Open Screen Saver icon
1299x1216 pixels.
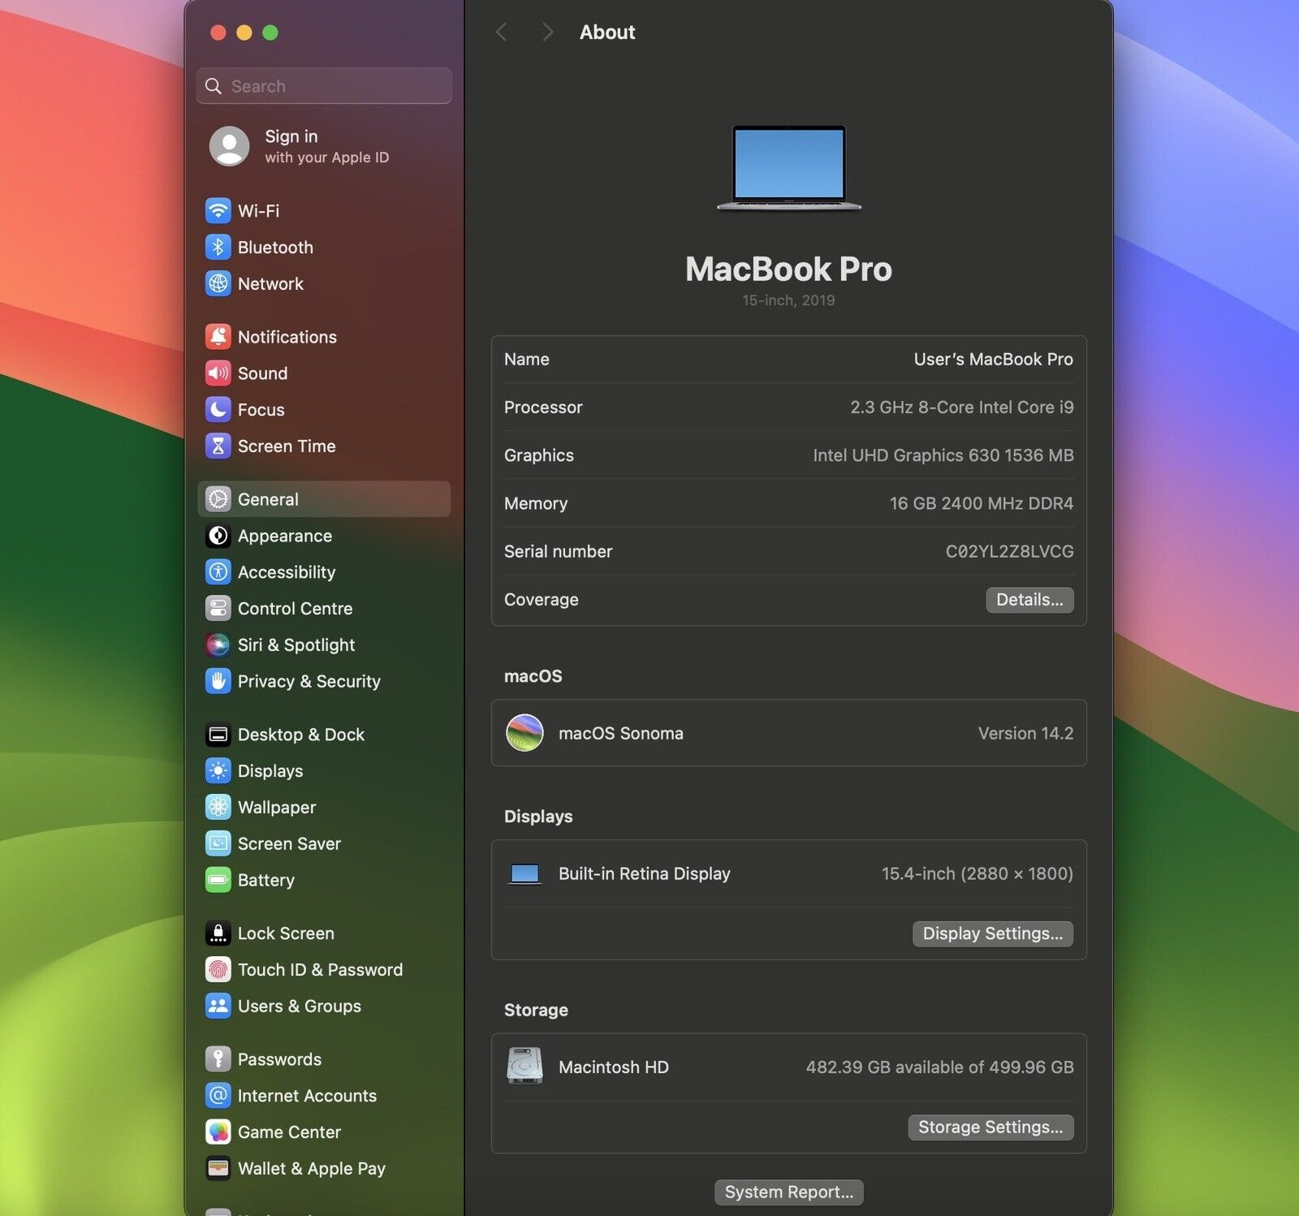click(218, 844)
